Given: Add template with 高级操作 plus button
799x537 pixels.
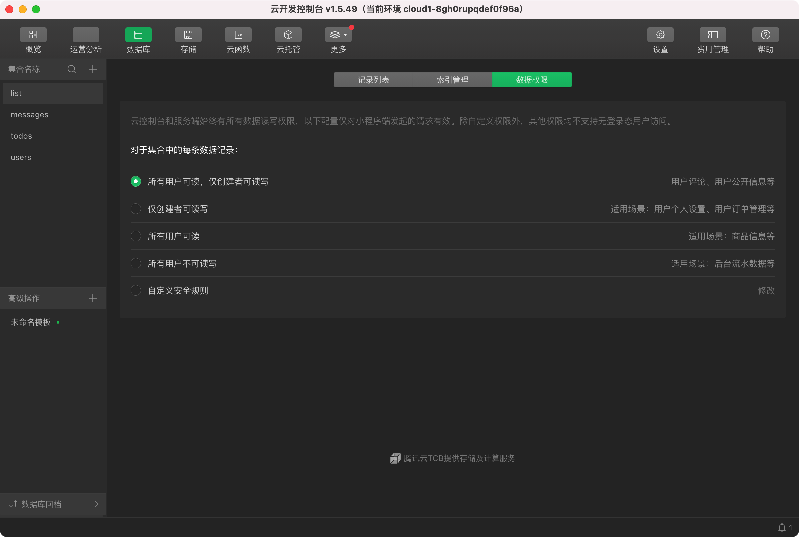Looking at the screenshot, I should point(93,298).
